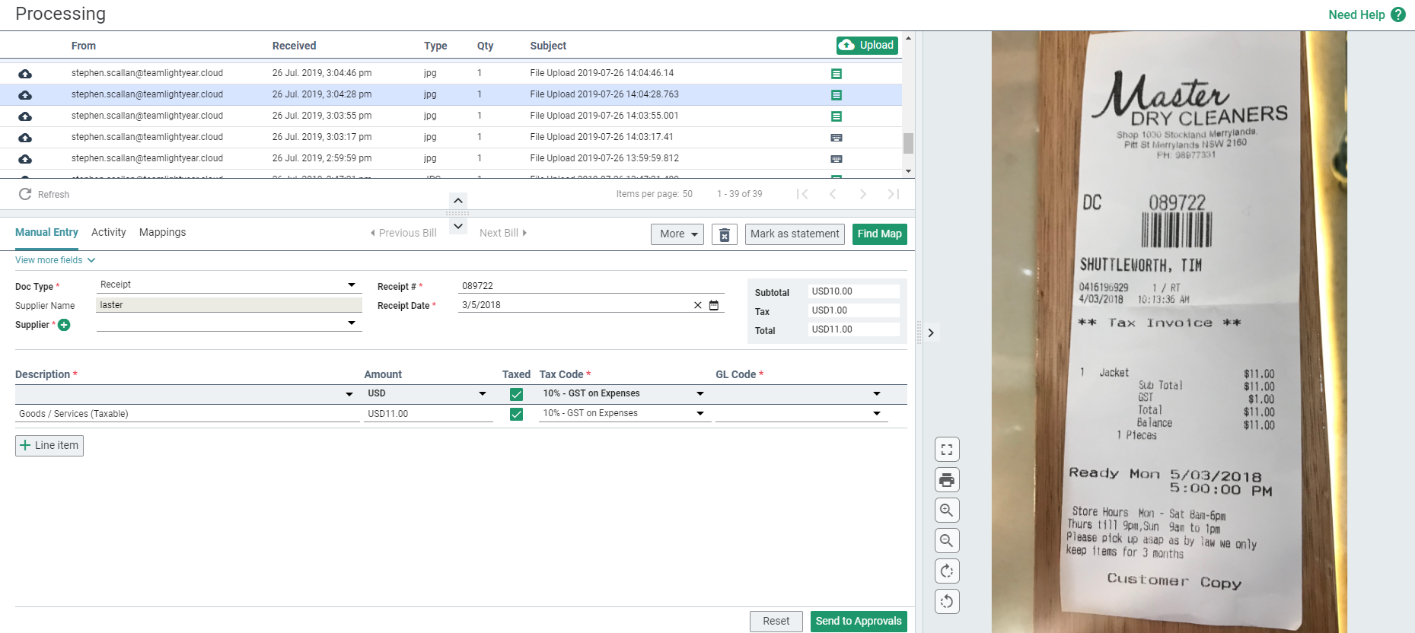
Task: Add new supplier with plus icon
Action: pyautogui.click(x=65, y=325)
